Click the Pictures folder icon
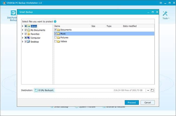This screenshot has height=116, width=176. coord(58,38)
